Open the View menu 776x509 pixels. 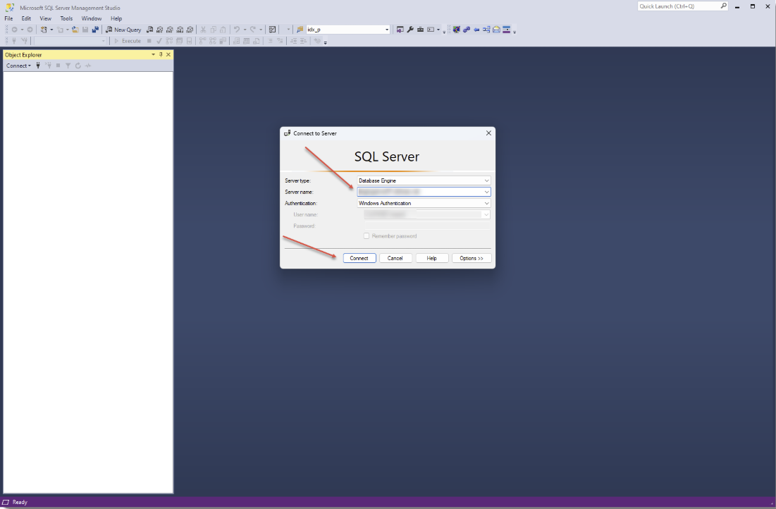tap(46, 18)
